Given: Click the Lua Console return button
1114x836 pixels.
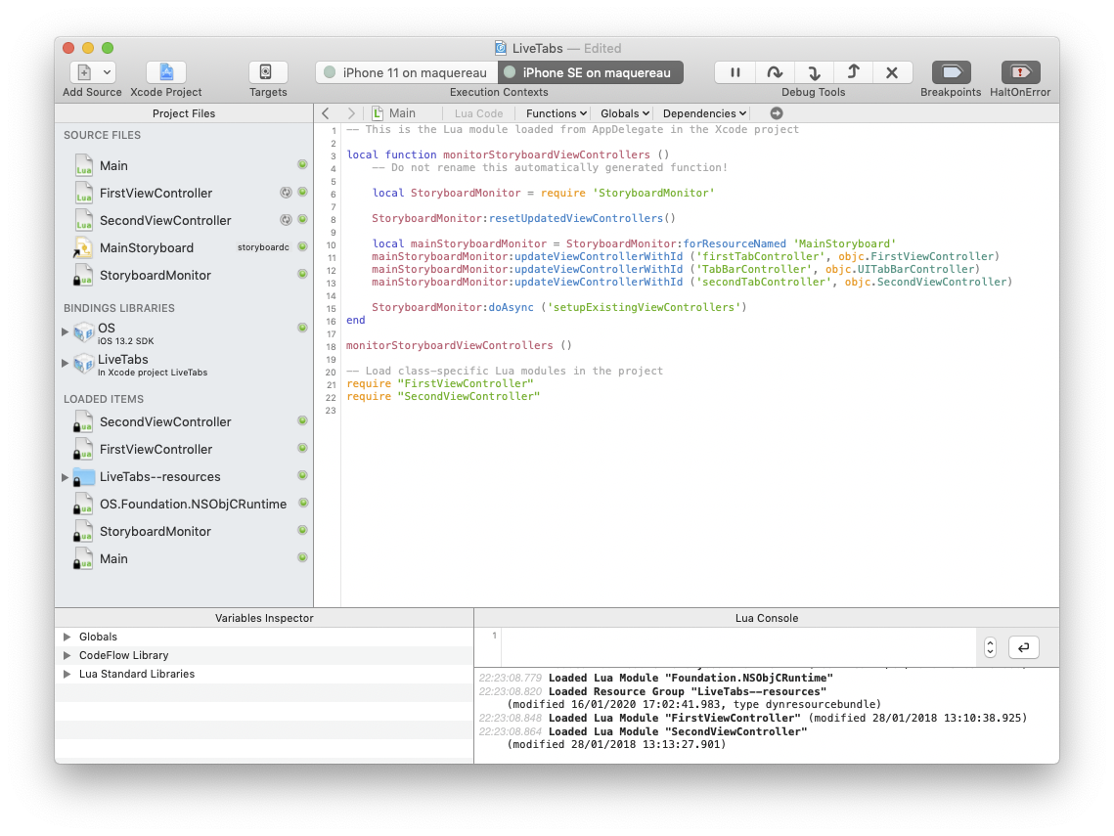Looking at the screenshot, I should (1024, 647).
